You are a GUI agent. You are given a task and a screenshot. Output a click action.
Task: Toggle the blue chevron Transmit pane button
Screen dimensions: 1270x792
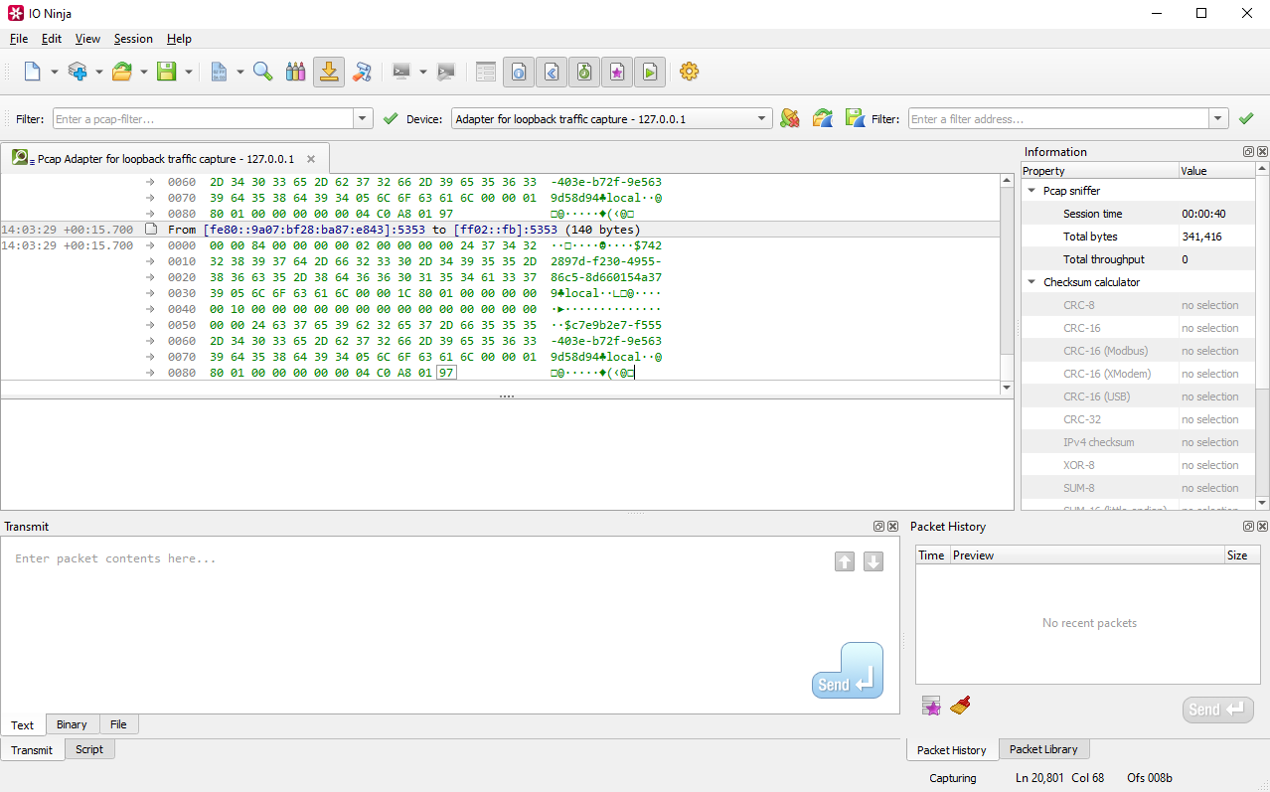point(552,72)
